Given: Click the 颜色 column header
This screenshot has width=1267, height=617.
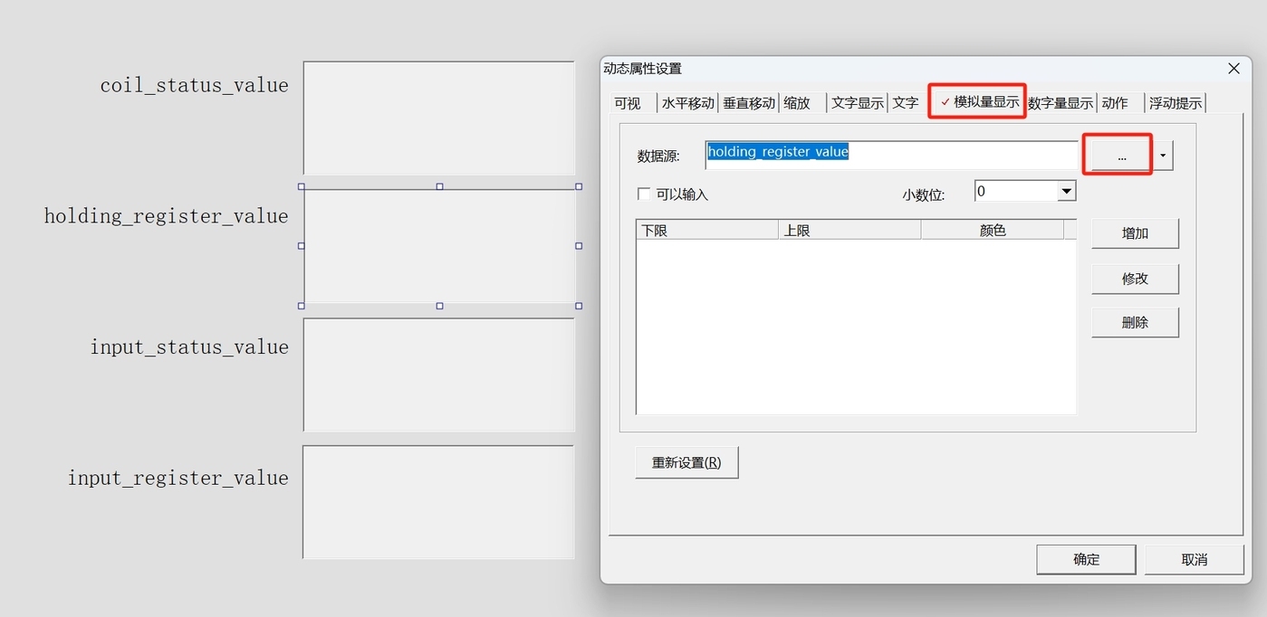Looking at the screenshot, I should 993,231.
